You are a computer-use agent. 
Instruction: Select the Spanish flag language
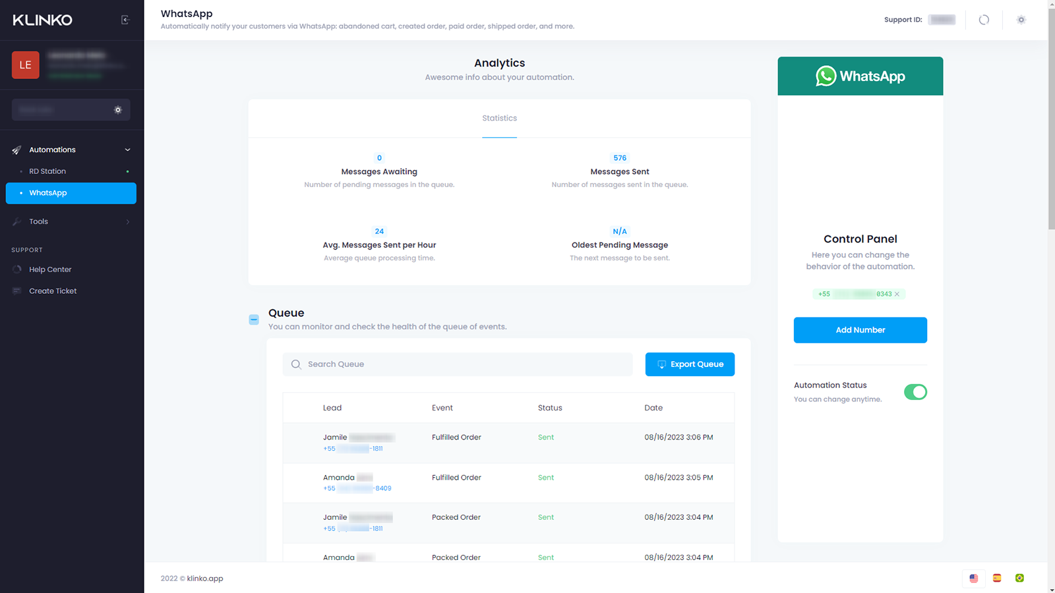click(x=997, y=579)
